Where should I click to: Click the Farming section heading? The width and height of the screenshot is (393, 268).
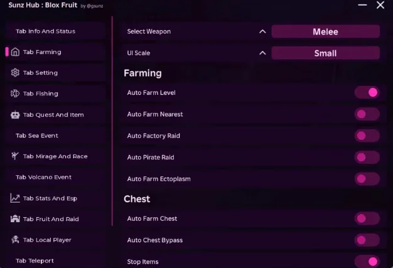click(x=143, y=73)
